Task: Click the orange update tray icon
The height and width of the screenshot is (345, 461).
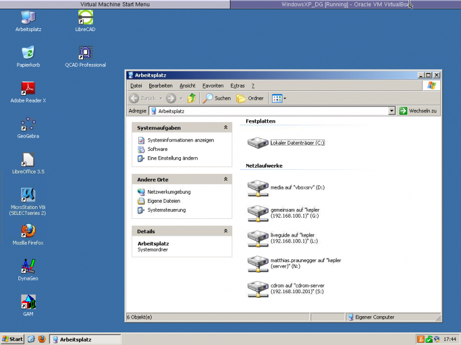Action: (x=421, y=339)
